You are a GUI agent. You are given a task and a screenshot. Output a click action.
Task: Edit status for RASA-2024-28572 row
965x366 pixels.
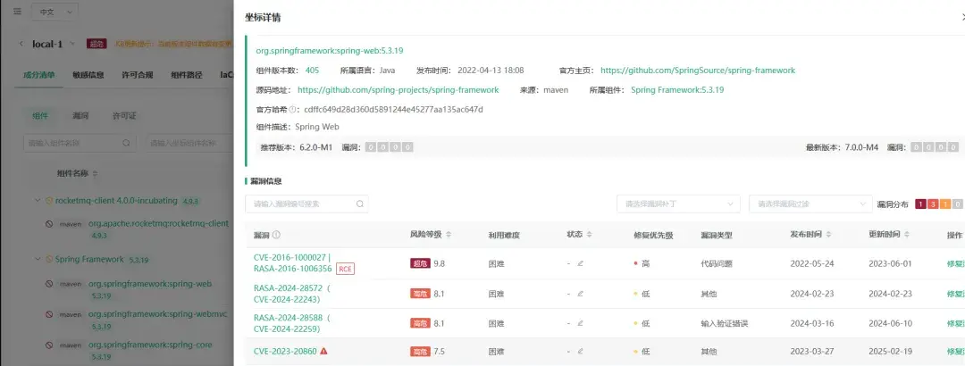(581, 294)
